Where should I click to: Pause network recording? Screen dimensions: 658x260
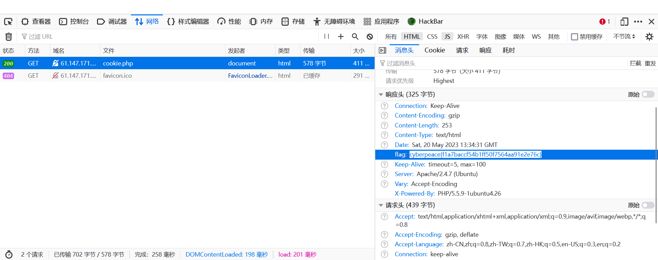[x=327, y=37]
